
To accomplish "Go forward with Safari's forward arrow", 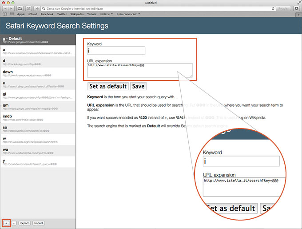I will click(x=12, y=8).
